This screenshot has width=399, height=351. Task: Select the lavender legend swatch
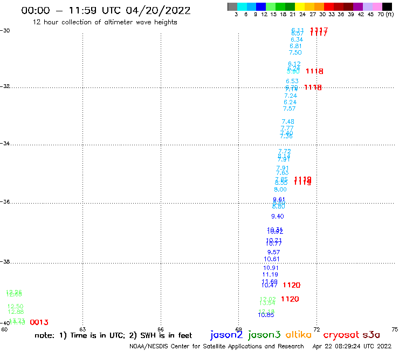pyautogui.click(x=368, y=6)
